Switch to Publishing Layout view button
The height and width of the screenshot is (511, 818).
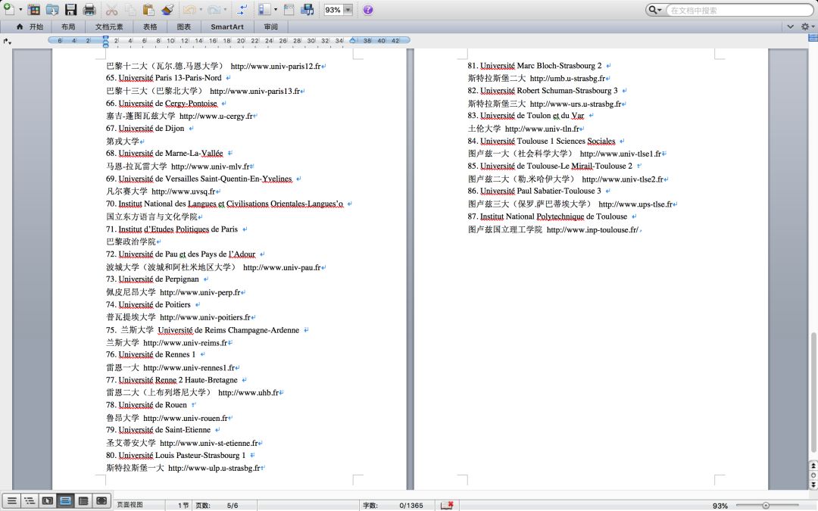(47, 500)
